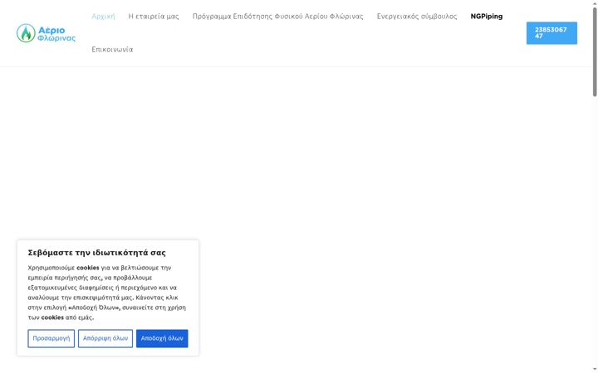This screenshot has width=598, height=373.
Task: Click the blue phone number button
Action: point(551,33)
